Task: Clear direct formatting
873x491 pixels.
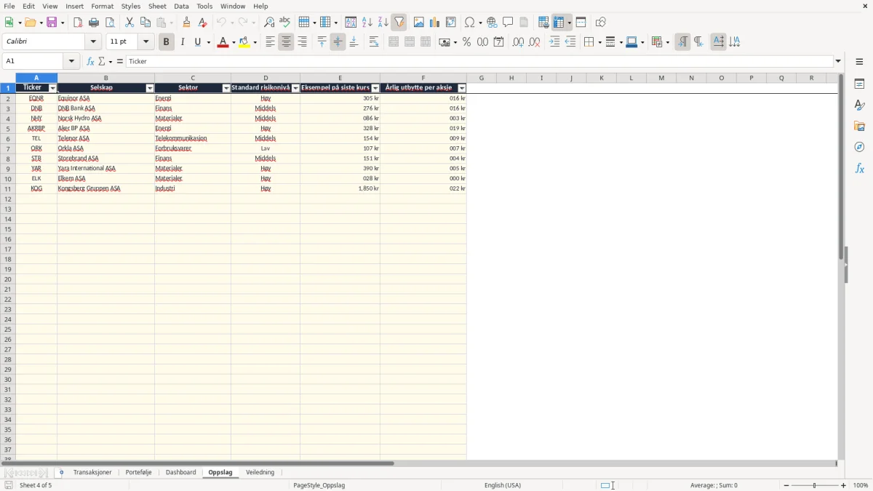Action: [x=203, y=23]
